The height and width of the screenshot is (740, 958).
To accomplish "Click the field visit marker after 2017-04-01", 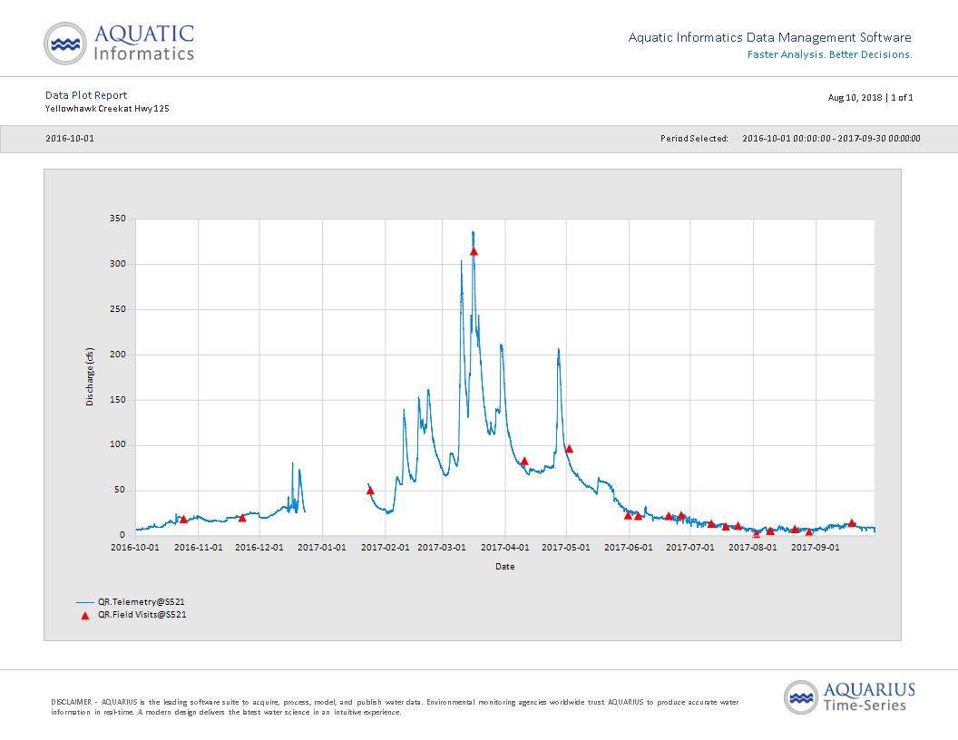I will pos(524,461).
